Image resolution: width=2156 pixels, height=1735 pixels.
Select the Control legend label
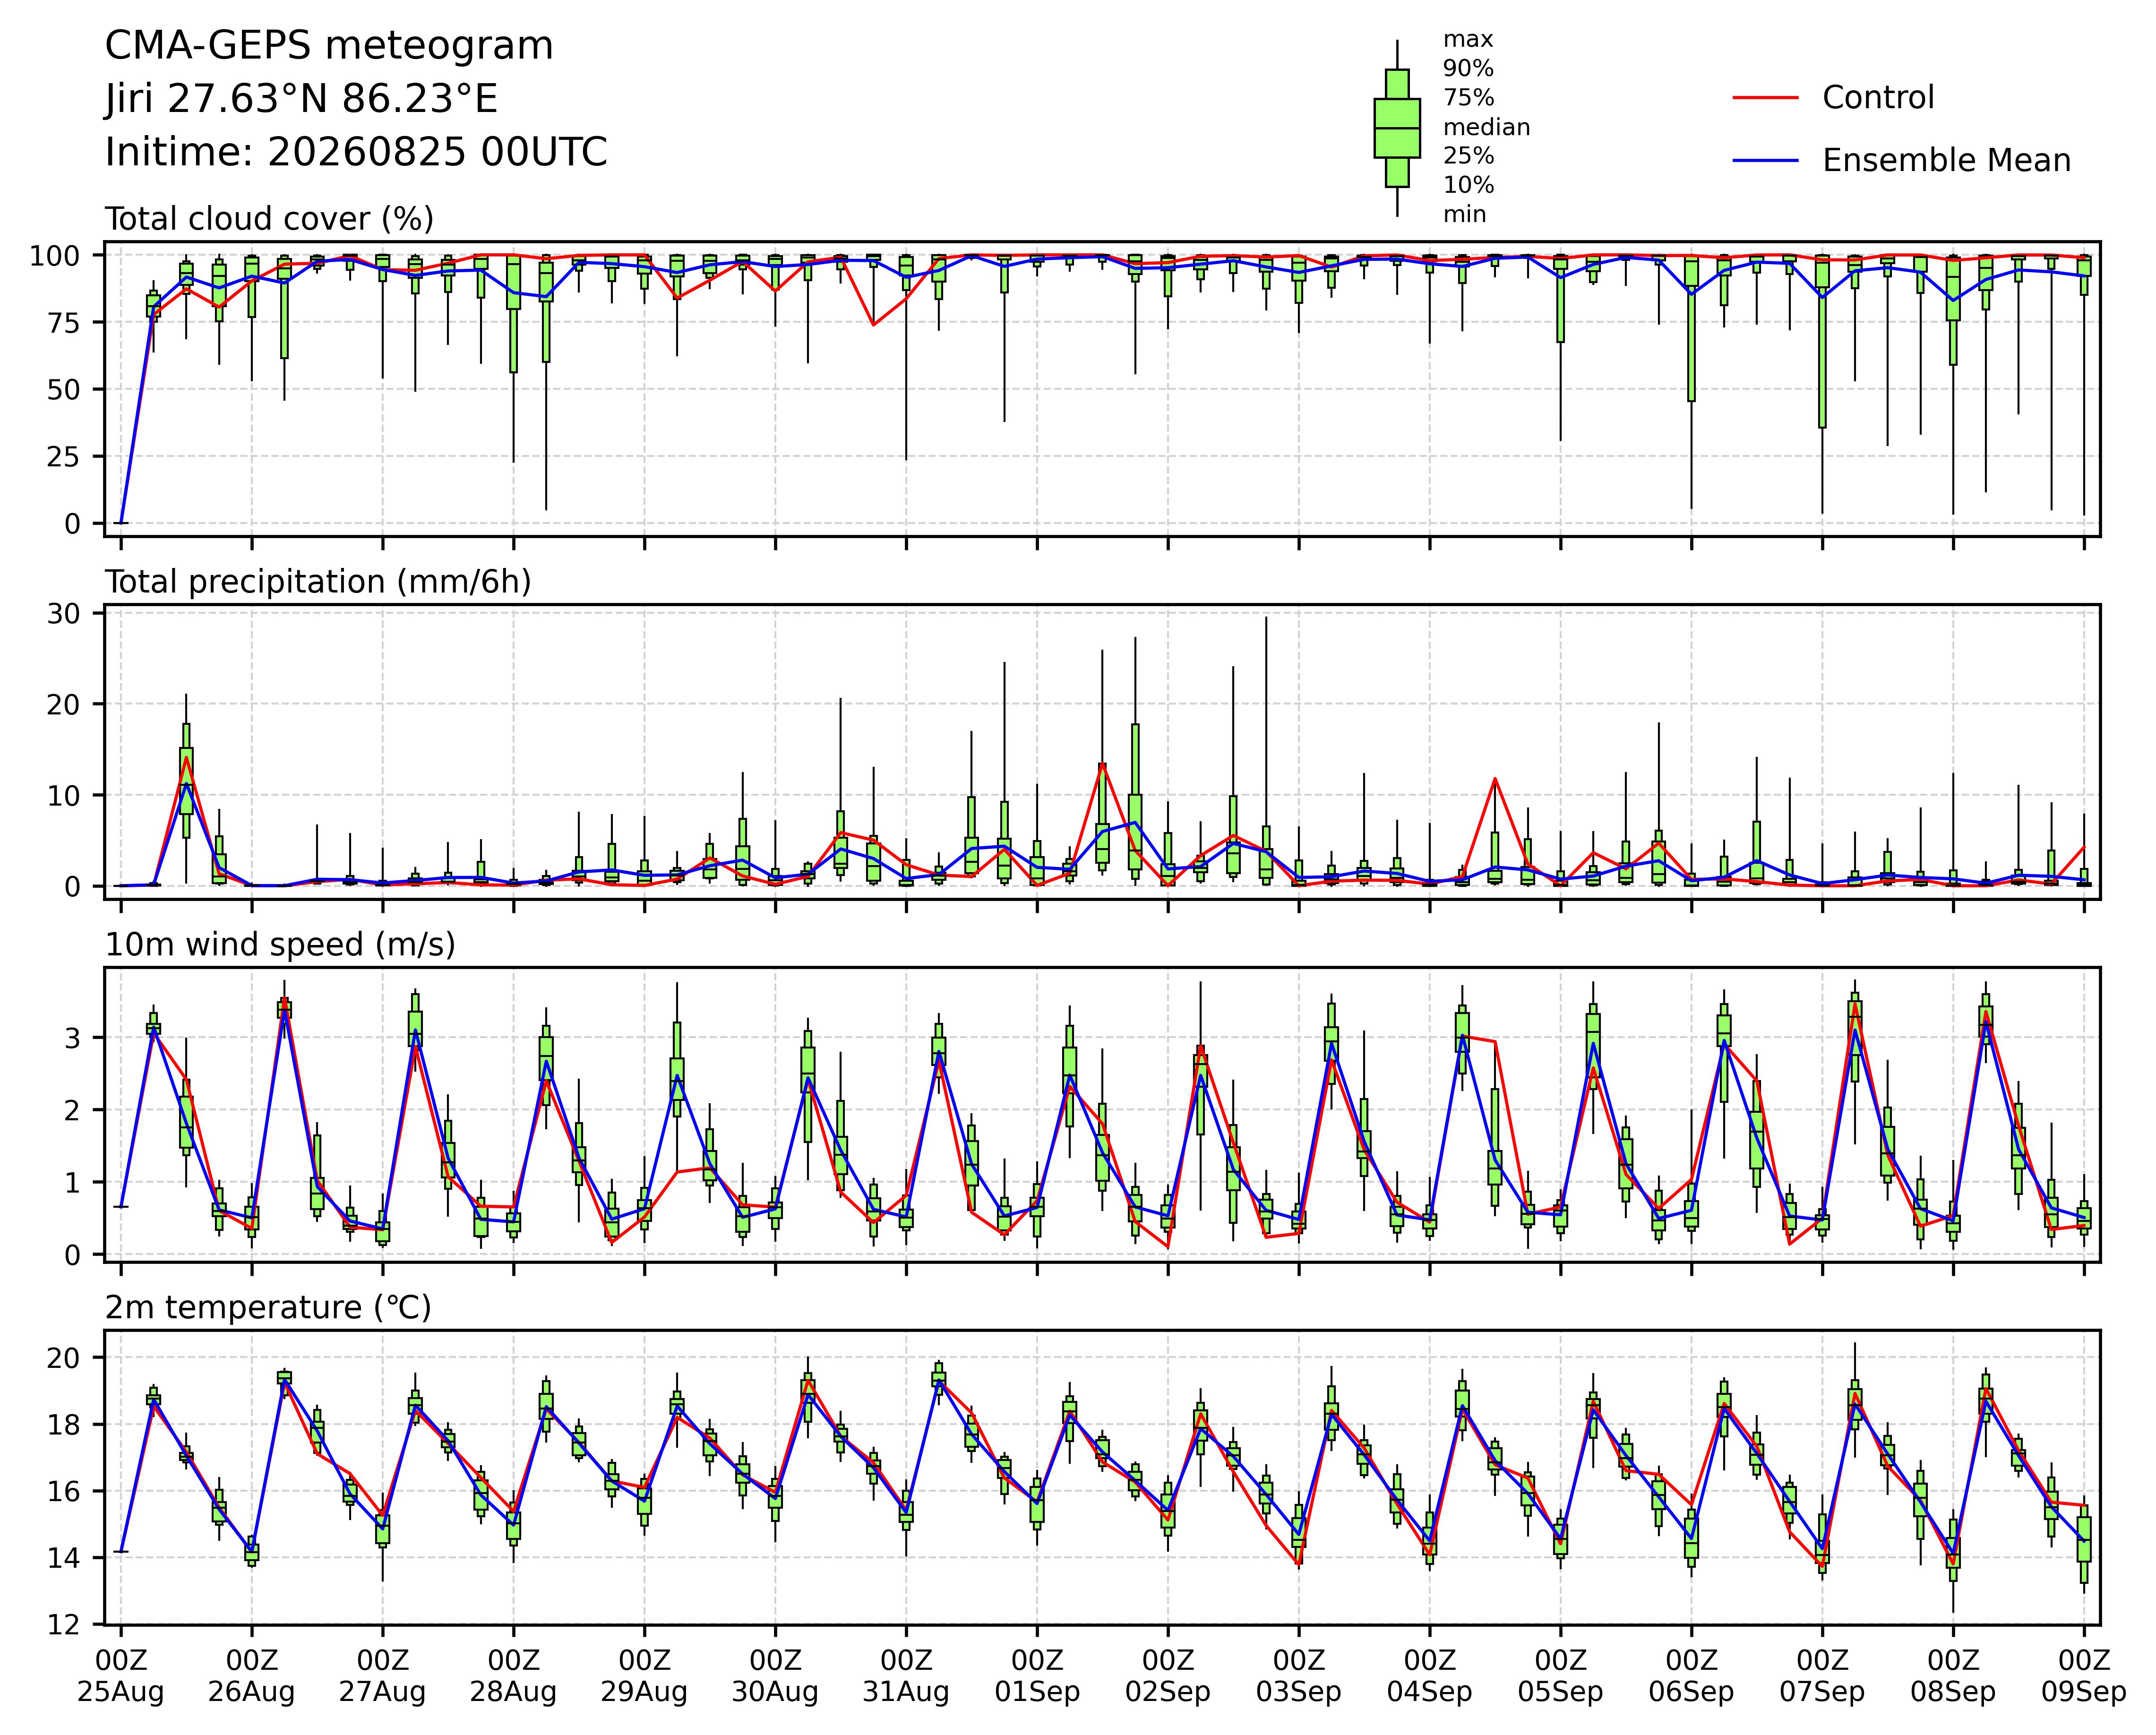click(1878, 98)
